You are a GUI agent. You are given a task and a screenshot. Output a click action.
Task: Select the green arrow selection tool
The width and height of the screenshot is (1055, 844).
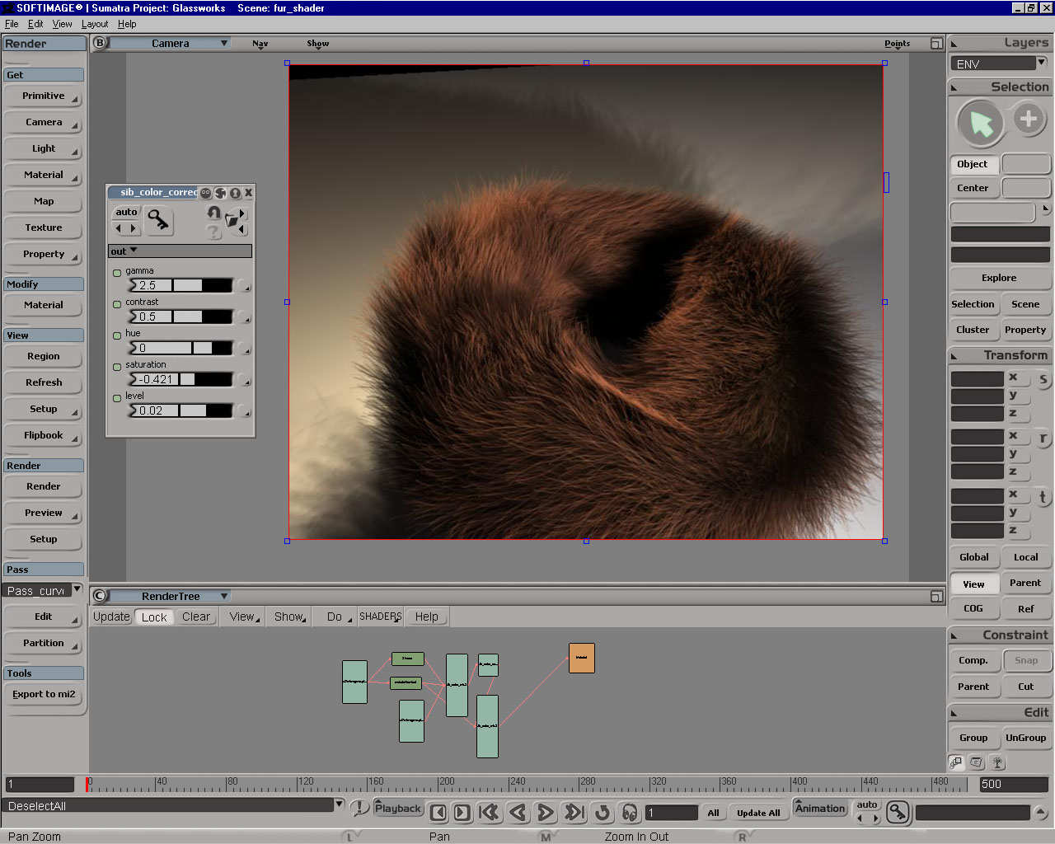pos(980,124)
